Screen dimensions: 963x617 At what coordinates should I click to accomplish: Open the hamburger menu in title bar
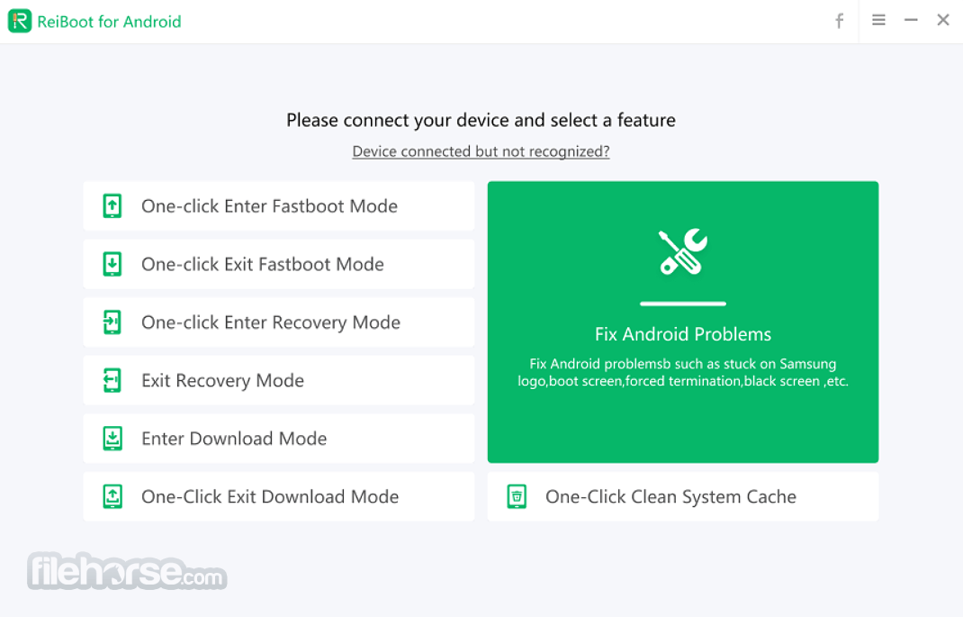(879, 21)
